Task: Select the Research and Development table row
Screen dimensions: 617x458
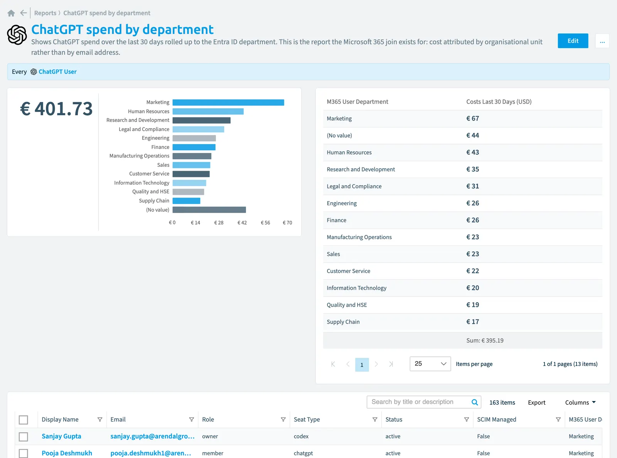Action: click(x=463, y=169)
